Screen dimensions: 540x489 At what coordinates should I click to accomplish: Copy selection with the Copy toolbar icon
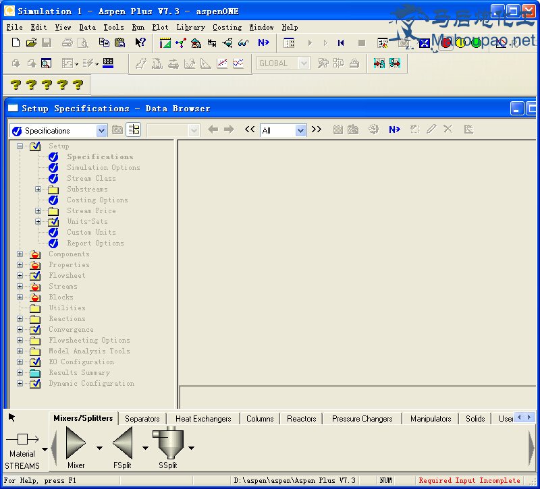104,42
